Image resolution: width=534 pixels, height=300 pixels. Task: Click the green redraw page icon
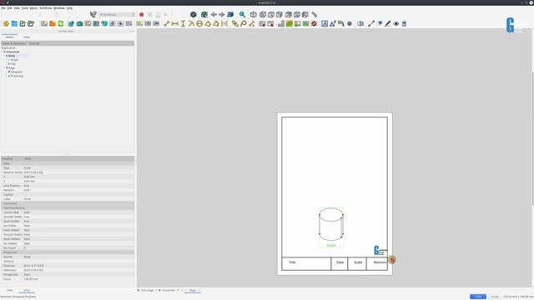coord(61,23)
